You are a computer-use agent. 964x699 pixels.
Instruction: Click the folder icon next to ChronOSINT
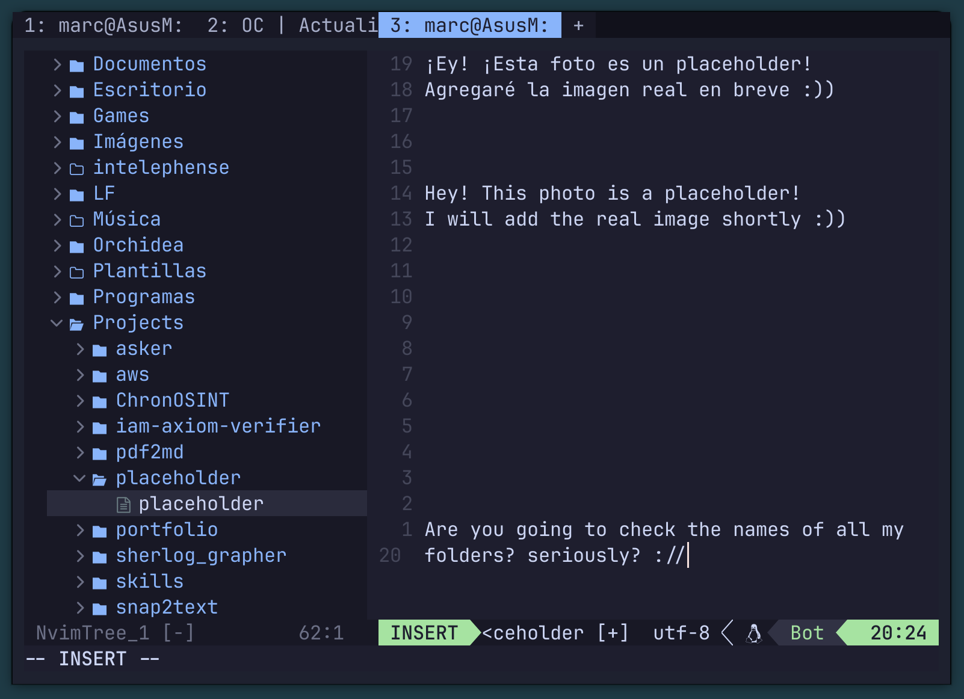(99, 400)
